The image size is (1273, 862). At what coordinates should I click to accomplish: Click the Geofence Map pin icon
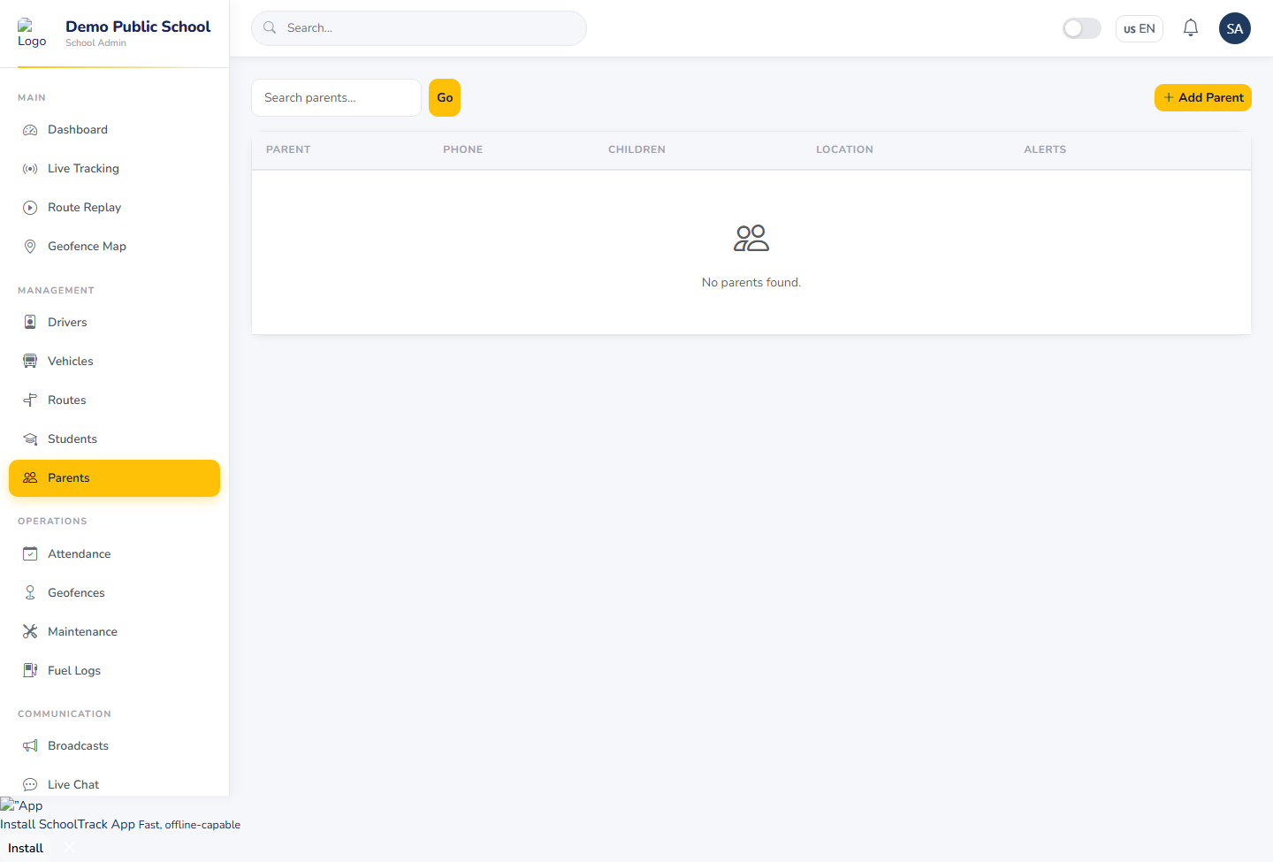(30, 247)
